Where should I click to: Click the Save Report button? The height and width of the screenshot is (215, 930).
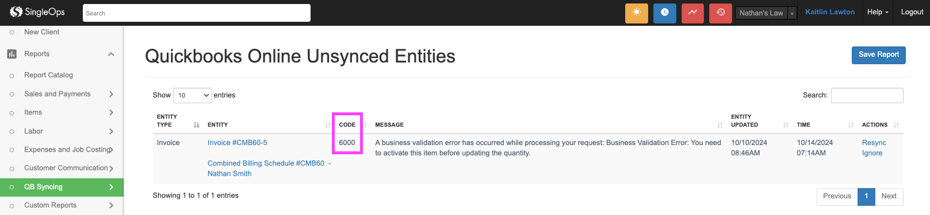click(x=878, y=55)
